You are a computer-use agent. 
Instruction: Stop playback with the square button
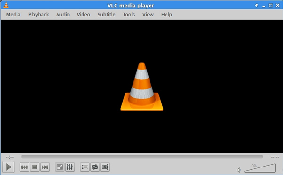pyautogui.click(x=34, y=167)
